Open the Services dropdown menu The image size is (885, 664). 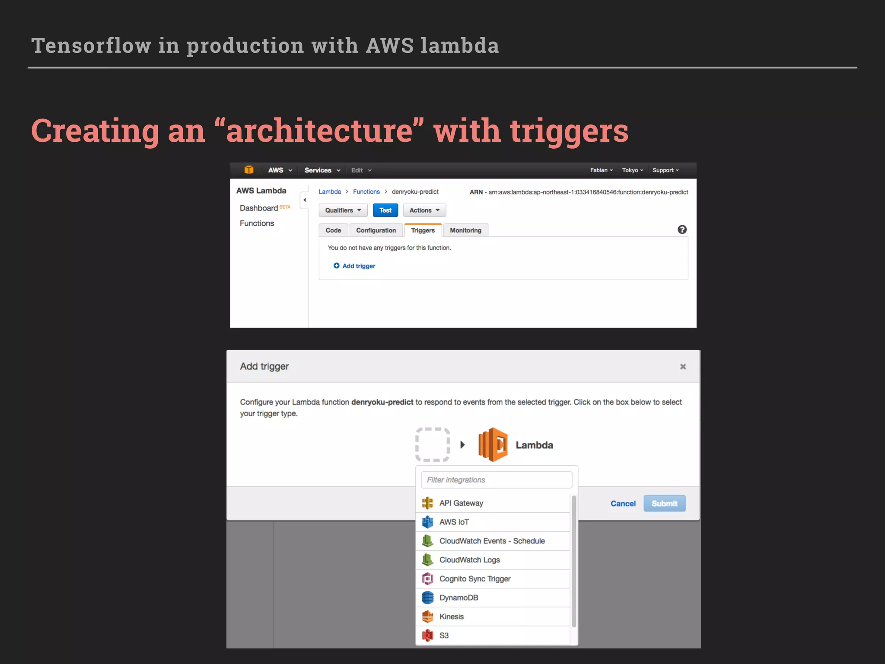click(322, 170)
